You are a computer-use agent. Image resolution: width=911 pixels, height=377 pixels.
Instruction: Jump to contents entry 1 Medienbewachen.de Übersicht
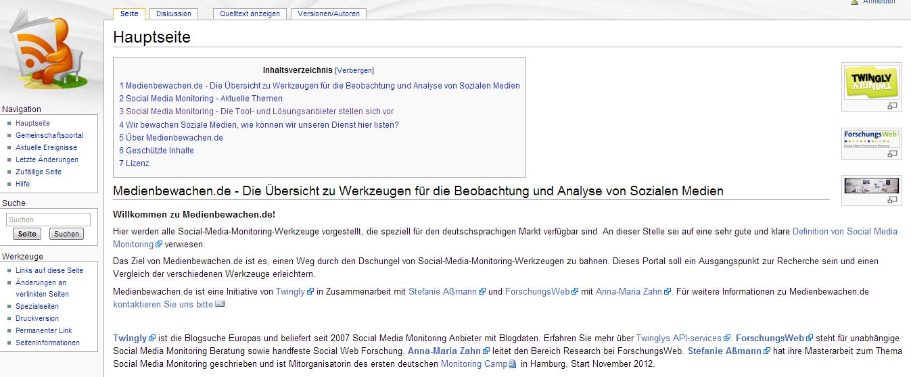click(320, 86)
